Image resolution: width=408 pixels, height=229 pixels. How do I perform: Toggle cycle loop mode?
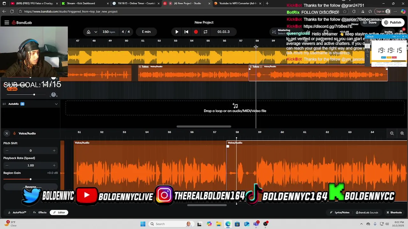pos(206,32)
